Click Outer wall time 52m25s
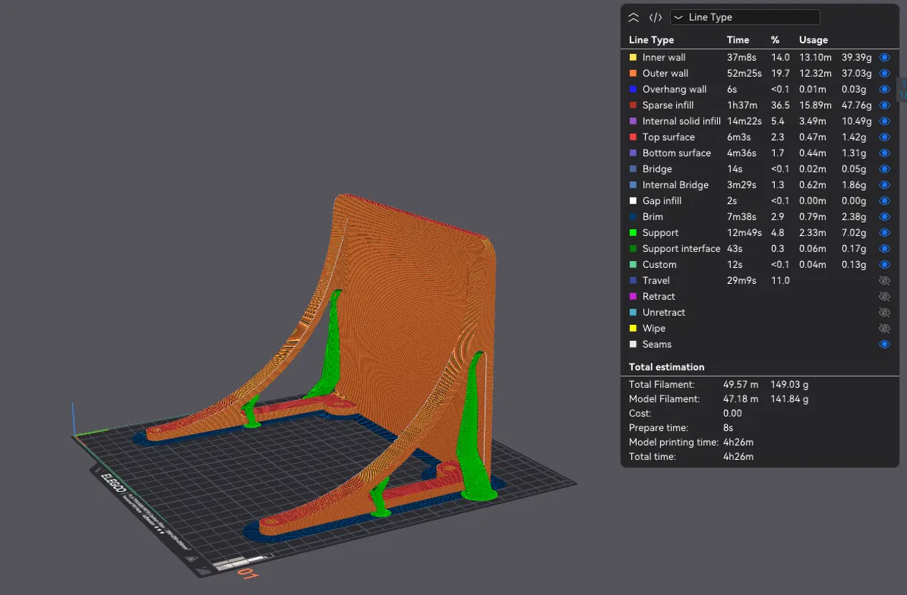Screen dimensions: 907x595 click(744, 74)
